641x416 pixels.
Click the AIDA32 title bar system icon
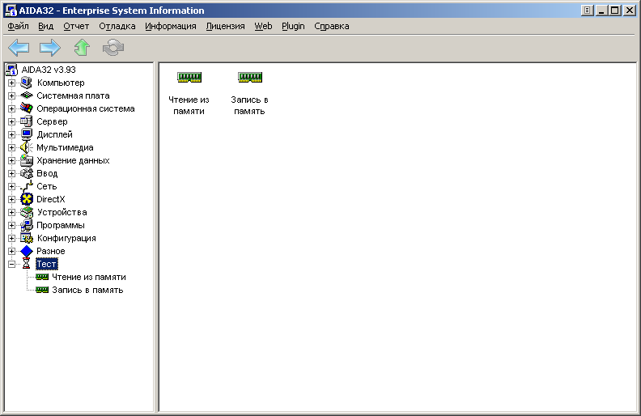(x=11, y=11)
